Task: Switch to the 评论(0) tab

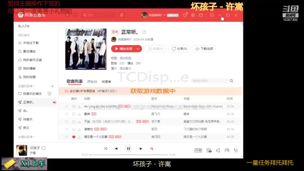Action: (x=92, y=82)
